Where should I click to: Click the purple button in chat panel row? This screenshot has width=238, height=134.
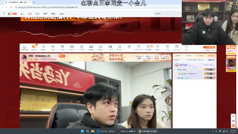pyautogui.click(x=212, y=60)
